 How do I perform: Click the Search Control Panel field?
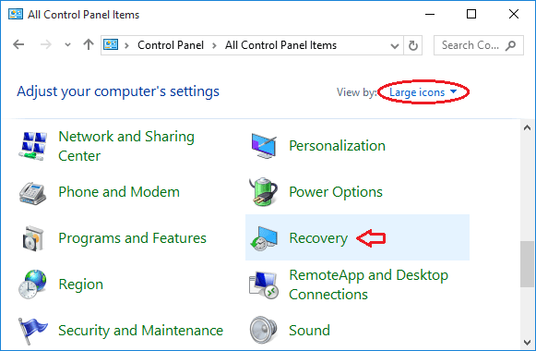point(478,45)
